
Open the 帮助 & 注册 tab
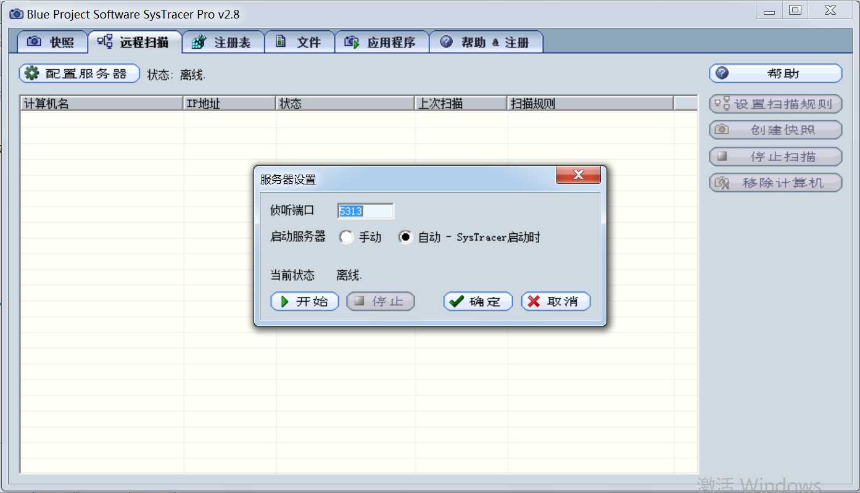486,42
